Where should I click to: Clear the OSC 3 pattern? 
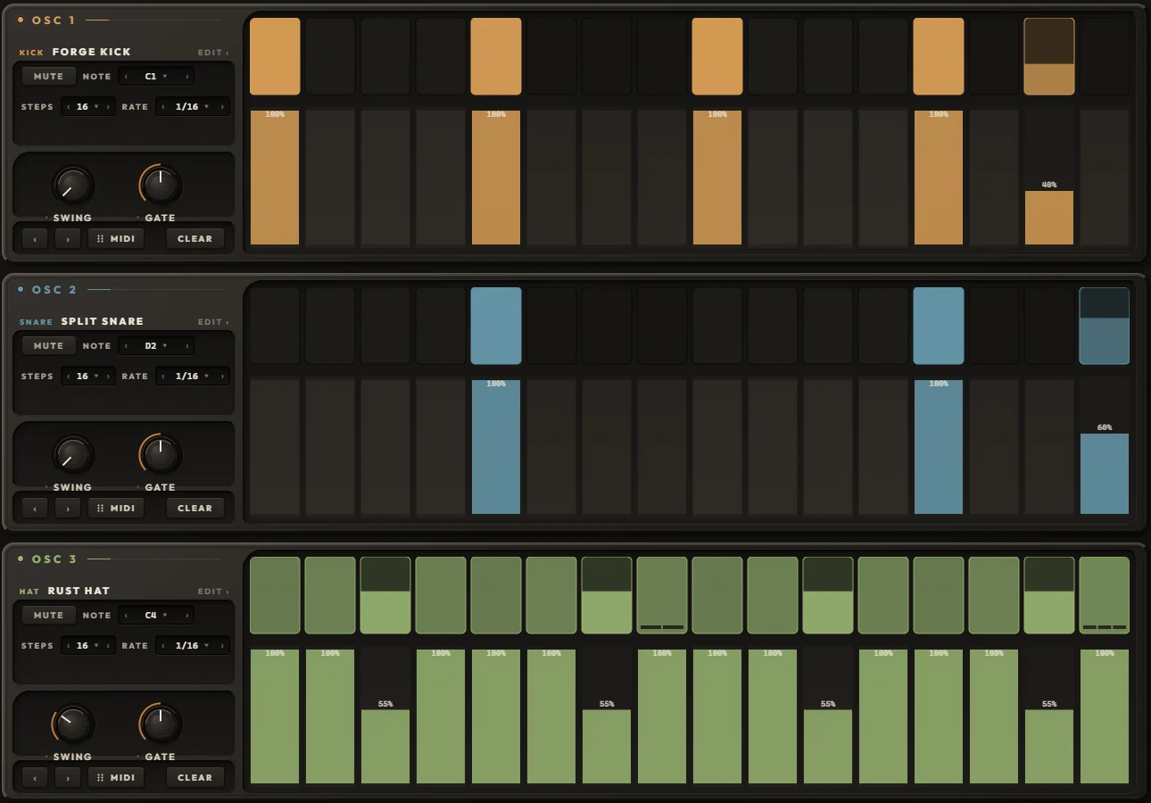click(195, 777)
